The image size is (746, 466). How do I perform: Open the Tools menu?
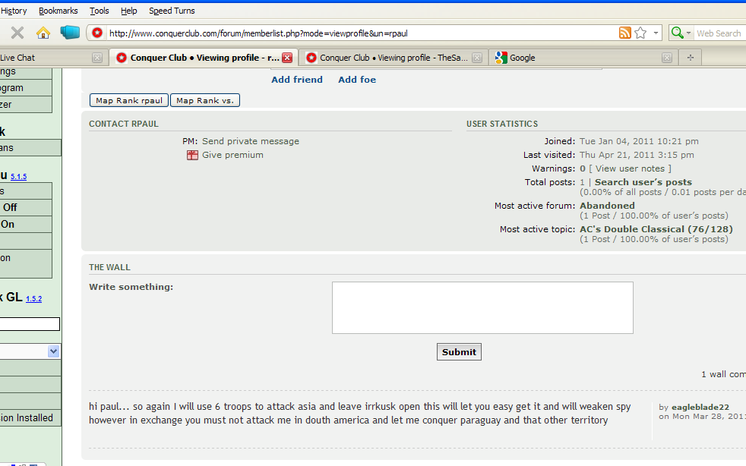(x=100, y=11)
